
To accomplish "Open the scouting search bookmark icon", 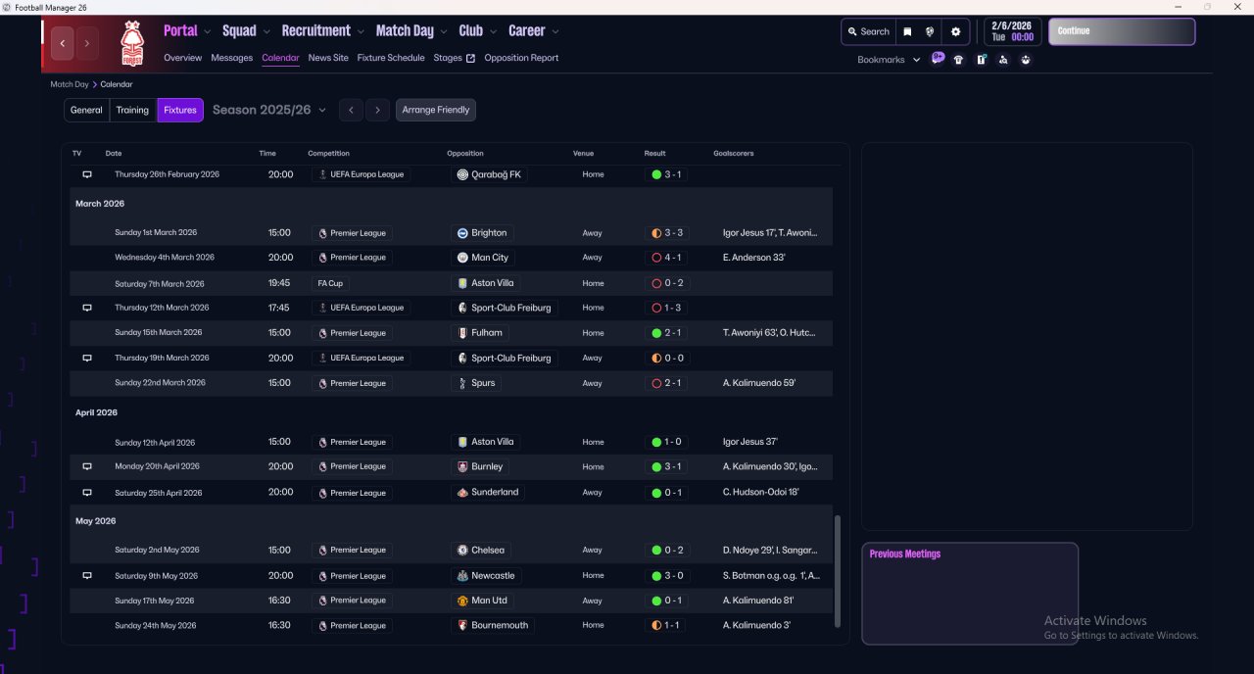I will tap(1003, 60).
